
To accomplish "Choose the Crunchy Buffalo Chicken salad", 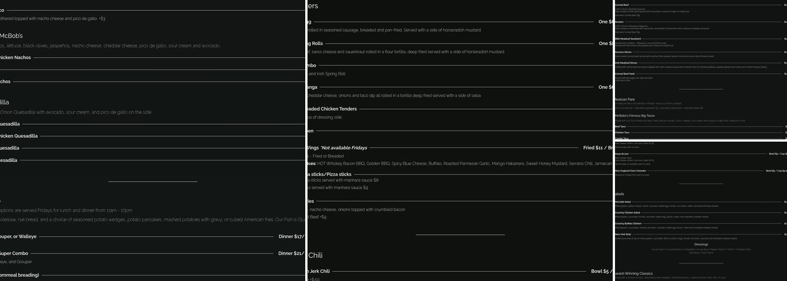I will coord(628,224).
